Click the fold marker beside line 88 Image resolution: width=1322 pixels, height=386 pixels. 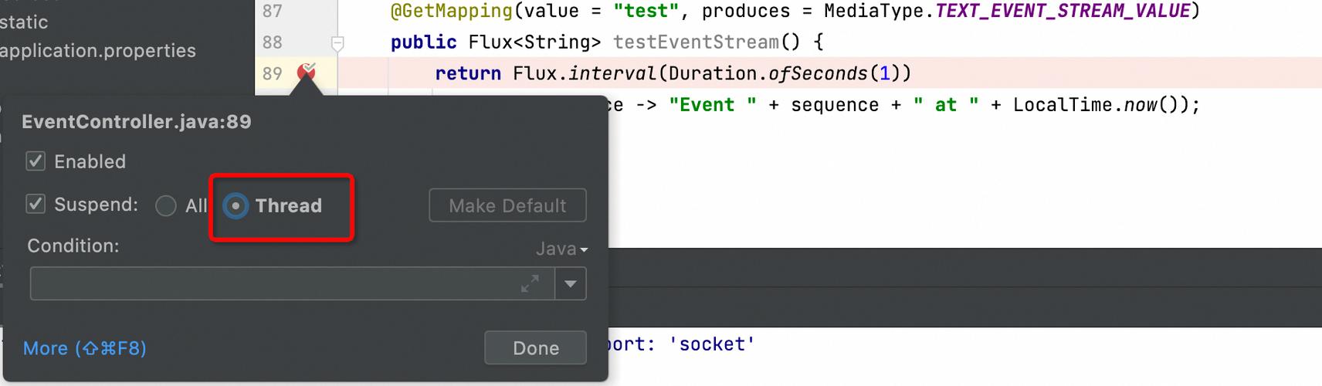pos(337,43)
